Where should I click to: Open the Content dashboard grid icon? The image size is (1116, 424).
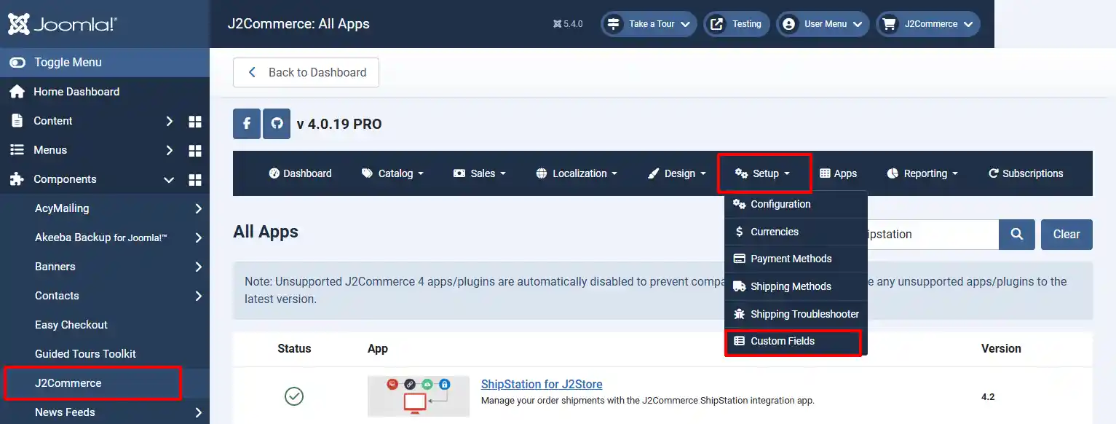point(195,121)
